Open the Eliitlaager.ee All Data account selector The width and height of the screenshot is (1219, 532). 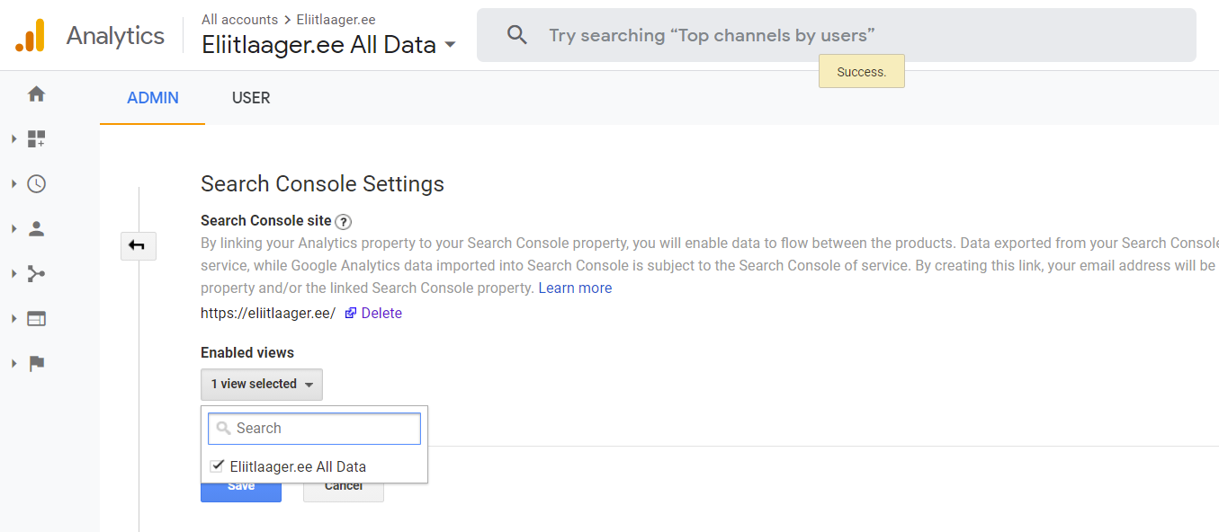tap(328, 45)
